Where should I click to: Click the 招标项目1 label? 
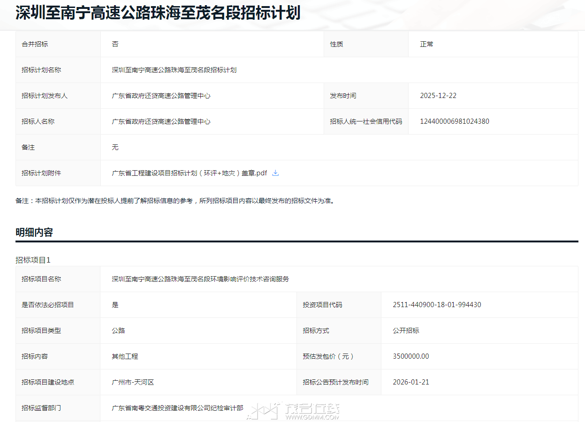click(x=33, y=260)
